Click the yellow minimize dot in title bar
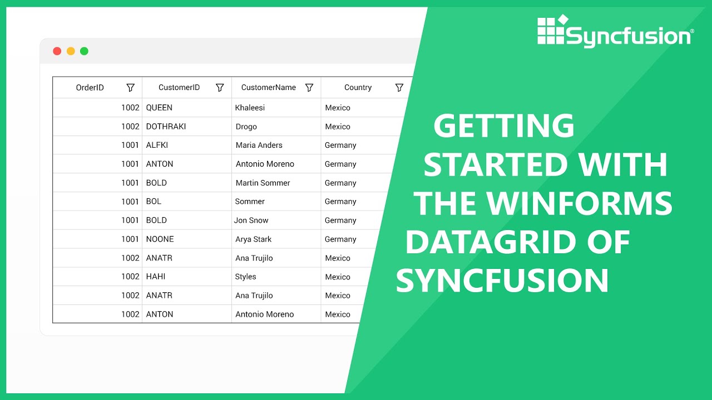This screenshot has height=400, width=712. click(x=71, y=51)
